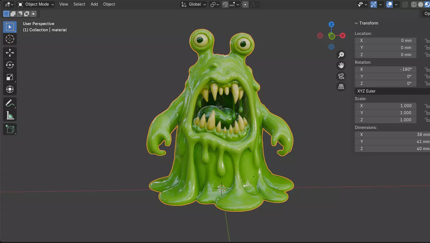Click the Pan hand icon in viewport
Viewport: 430px width, 243px height.
coord(341,65)
